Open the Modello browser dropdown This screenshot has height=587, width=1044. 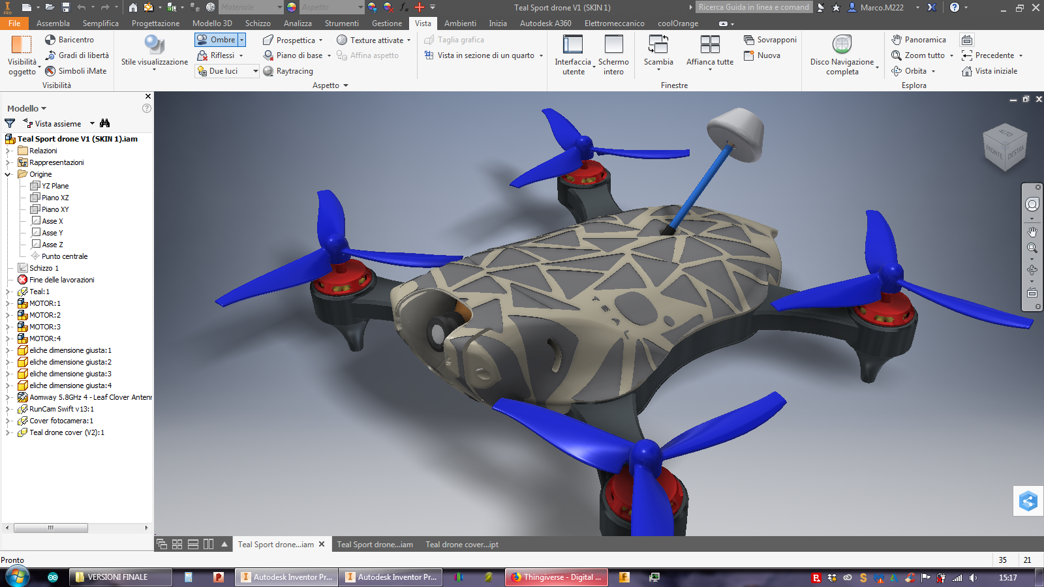(27, 108)
